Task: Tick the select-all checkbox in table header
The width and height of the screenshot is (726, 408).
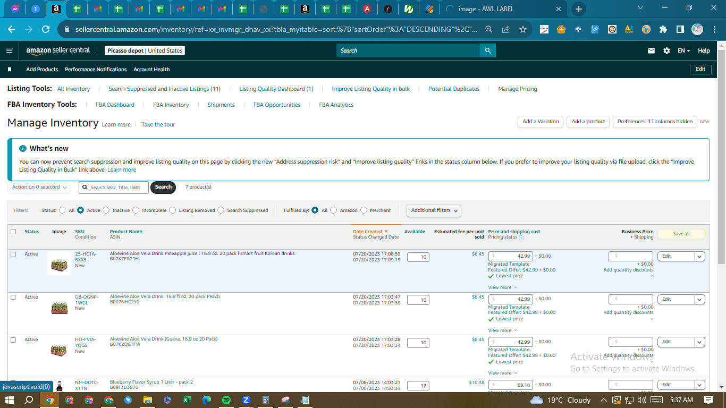Action: pos(13,232)
